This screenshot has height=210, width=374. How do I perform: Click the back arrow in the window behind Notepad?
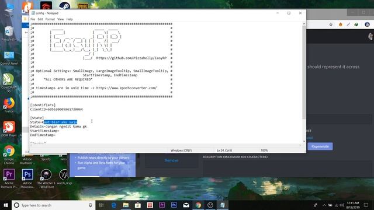pos(26,33)
